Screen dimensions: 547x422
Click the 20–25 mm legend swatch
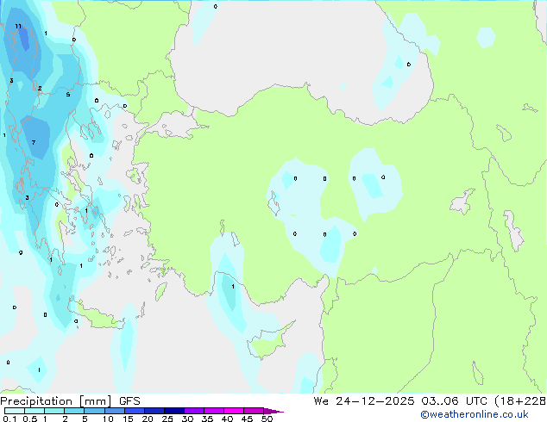(x=154, y=411)
